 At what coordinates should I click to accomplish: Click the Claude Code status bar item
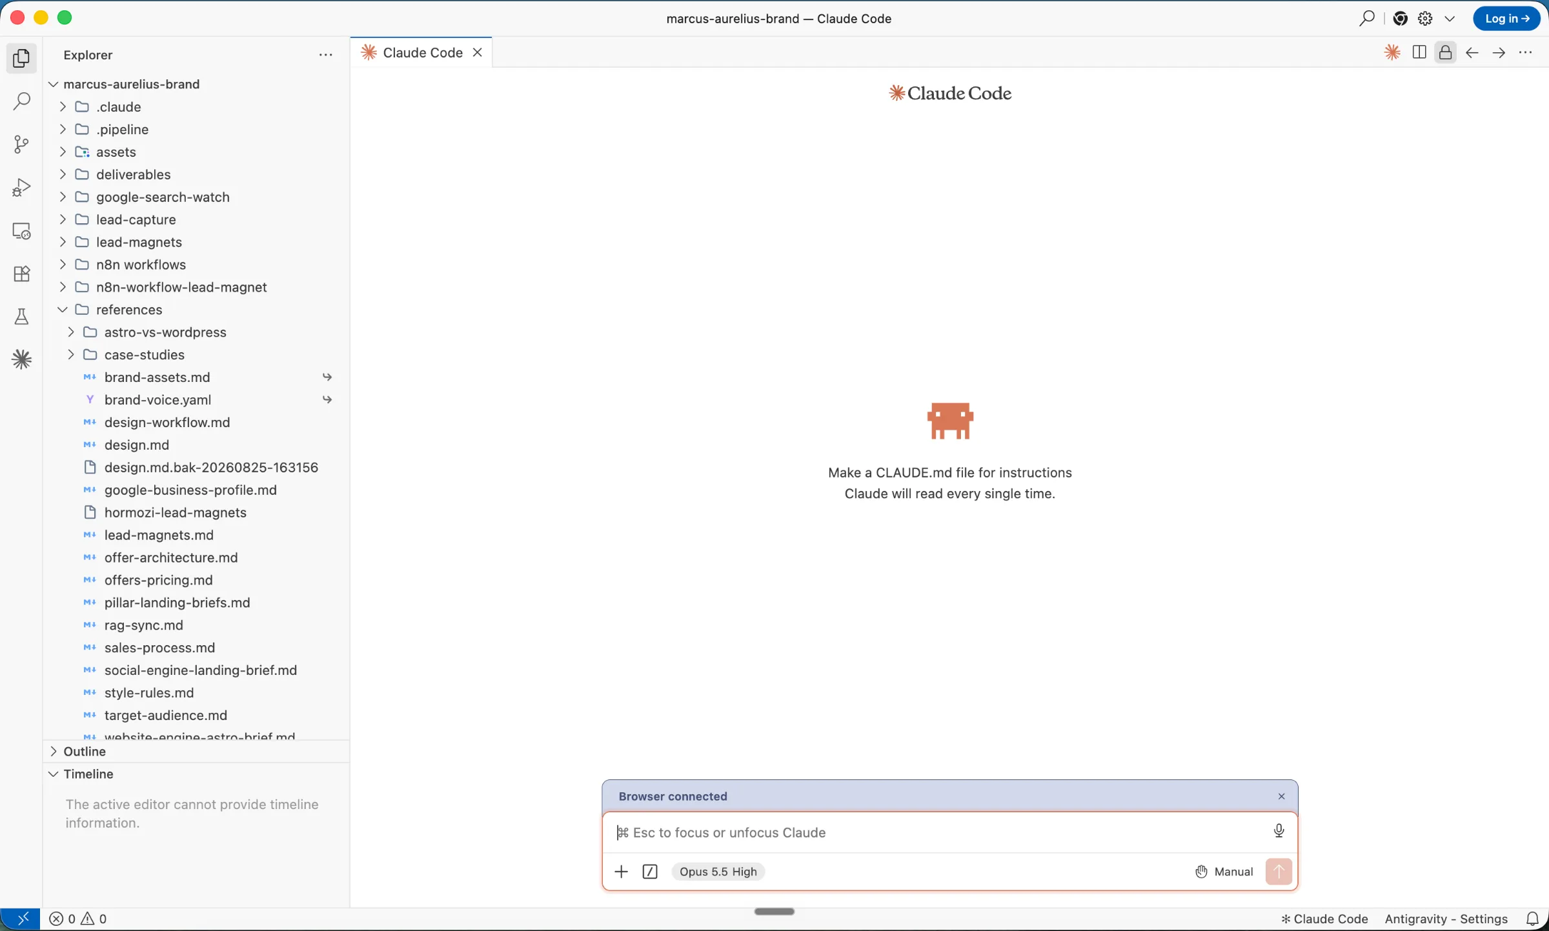coord(1324,918)
